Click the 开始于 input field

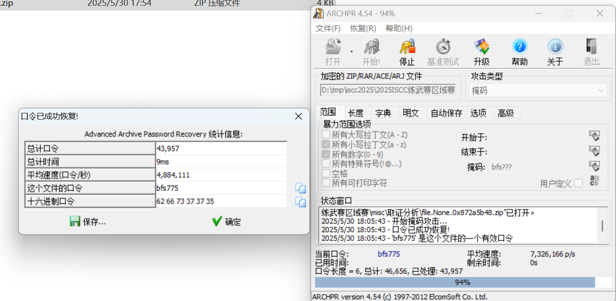(x=536, y=137)
